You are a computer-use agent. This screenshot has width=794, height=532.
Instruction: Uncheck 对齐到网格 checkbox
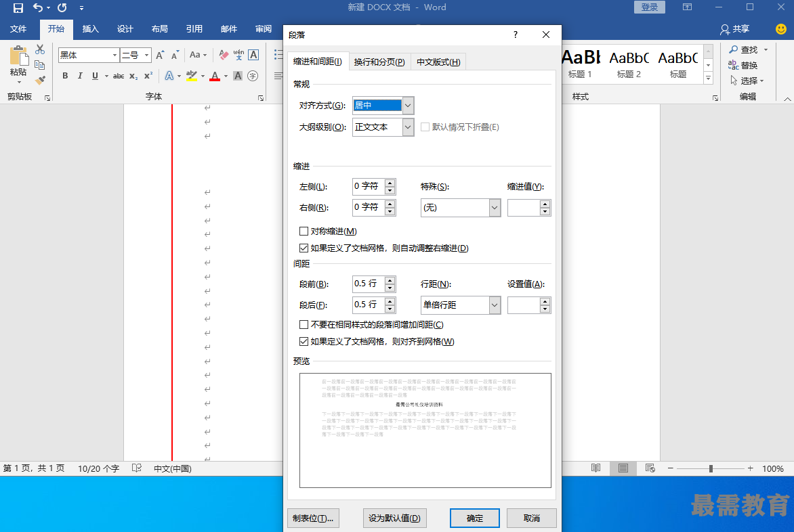click(304, 341)
